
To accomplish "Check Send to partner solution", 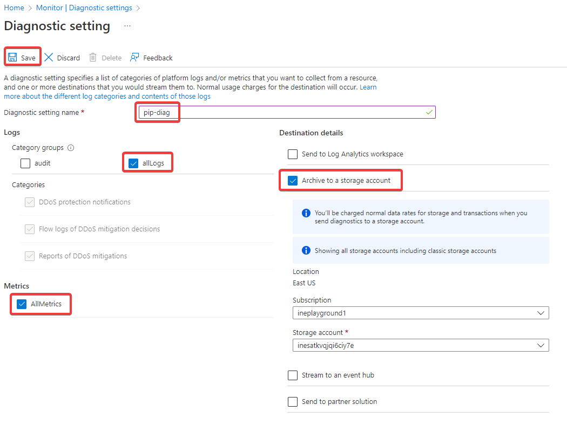I will coord(293,402).
